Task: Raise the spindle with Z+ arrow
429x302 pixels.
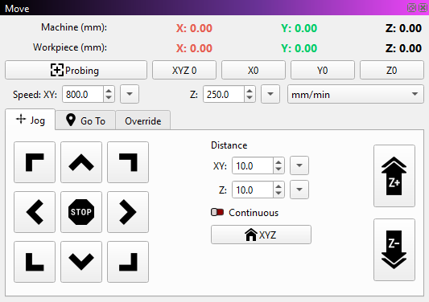Action: [394, 176]
